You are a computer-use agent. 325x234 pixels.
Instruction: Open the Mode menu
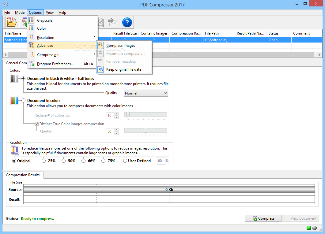20,13
